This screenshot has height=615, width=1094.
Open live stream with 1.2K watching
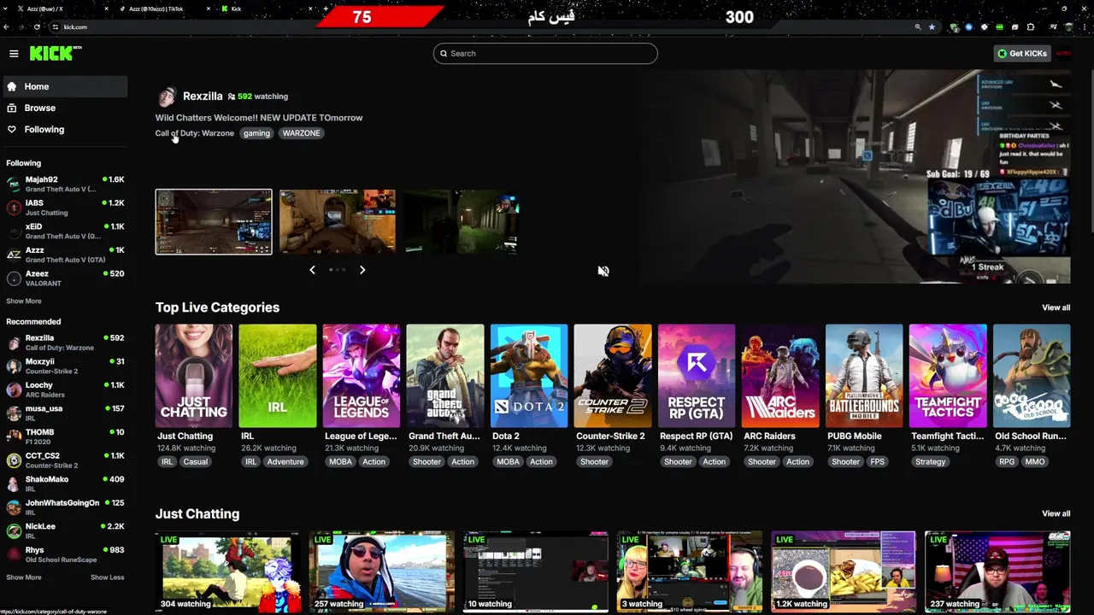pos(844,571)
